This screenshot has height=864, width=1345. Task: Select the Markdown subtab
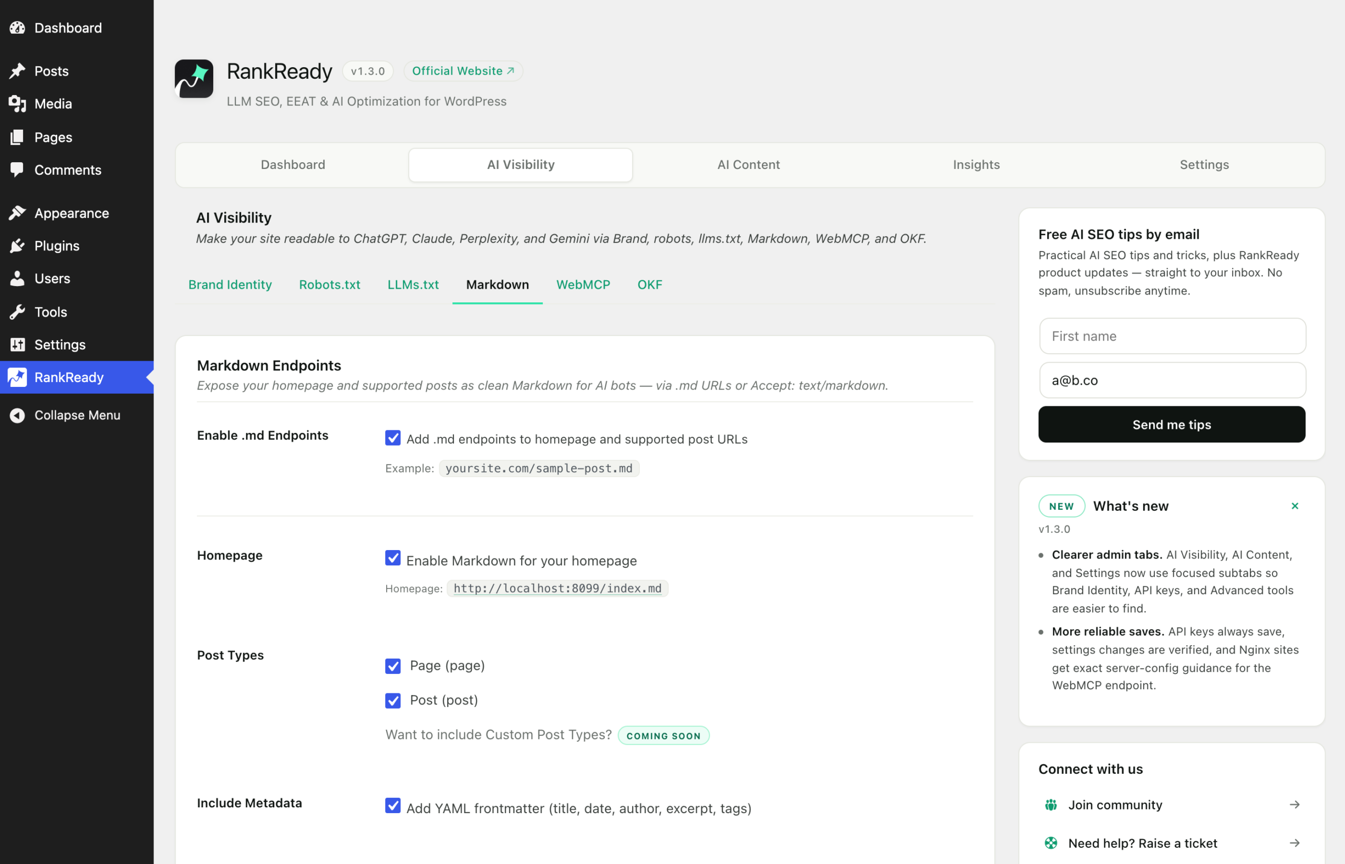(x=497, y=285)
